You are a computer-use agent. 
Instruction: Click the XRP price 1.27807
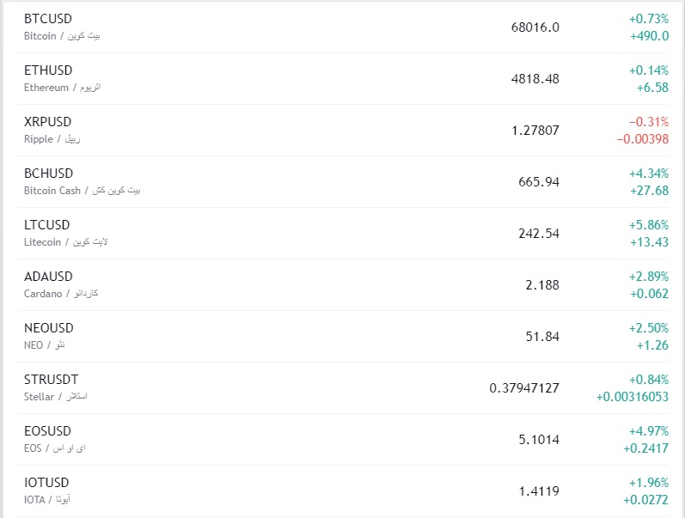(535, 131)
